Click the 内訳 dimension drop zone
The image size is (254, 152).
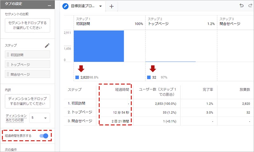27,101
